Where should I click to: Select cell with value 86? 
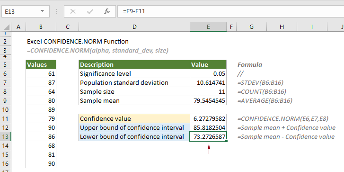[x=41, y=136]
